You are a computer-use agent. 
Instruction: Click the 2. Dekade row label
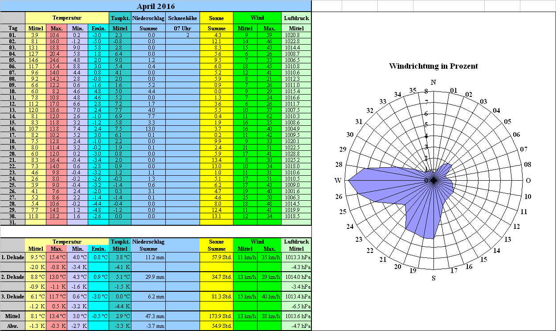[x=13, y=277]
